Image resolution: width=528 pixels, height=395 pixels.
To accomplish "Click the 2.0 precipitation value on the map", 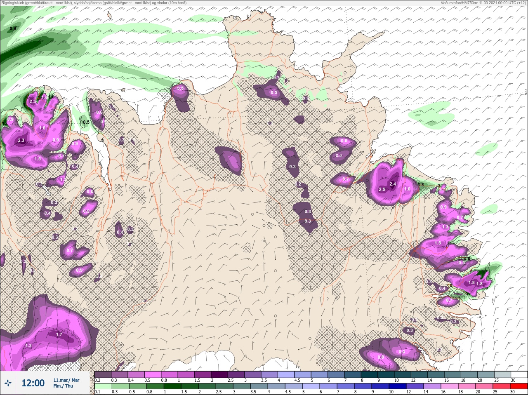I will coord(382,189).
